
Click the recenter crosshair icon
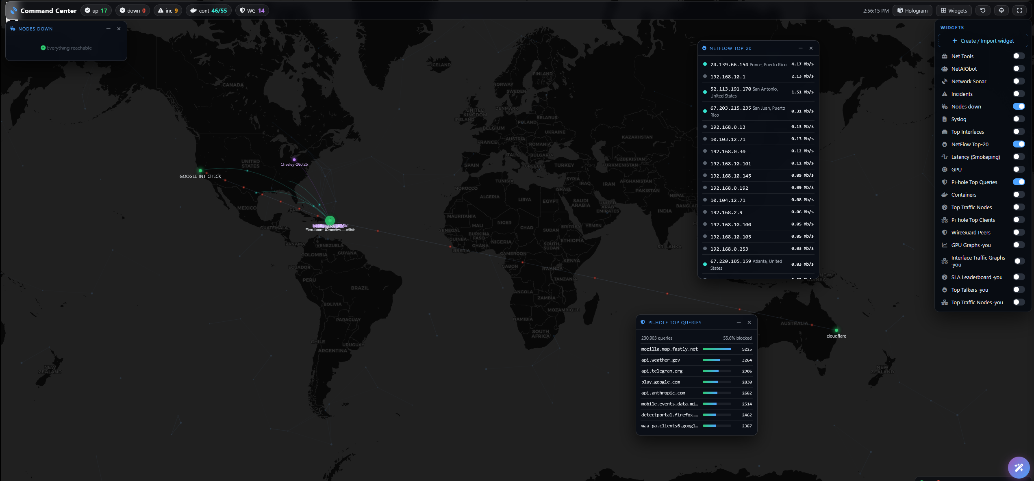(1001, 11)
